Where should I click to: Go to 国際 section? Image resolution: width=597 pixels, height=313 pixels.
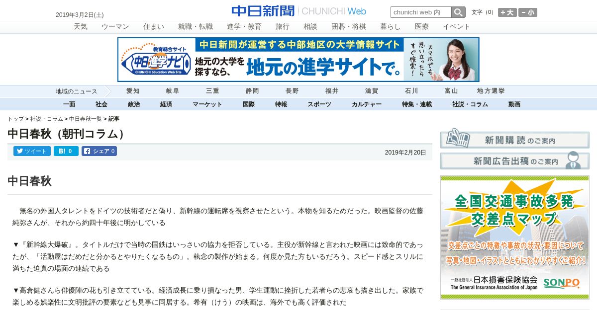tap(249, 104)
